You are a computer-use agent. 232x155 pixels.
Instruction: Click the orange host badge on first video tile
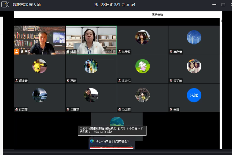pyautogui.click(x=17, y=51)
